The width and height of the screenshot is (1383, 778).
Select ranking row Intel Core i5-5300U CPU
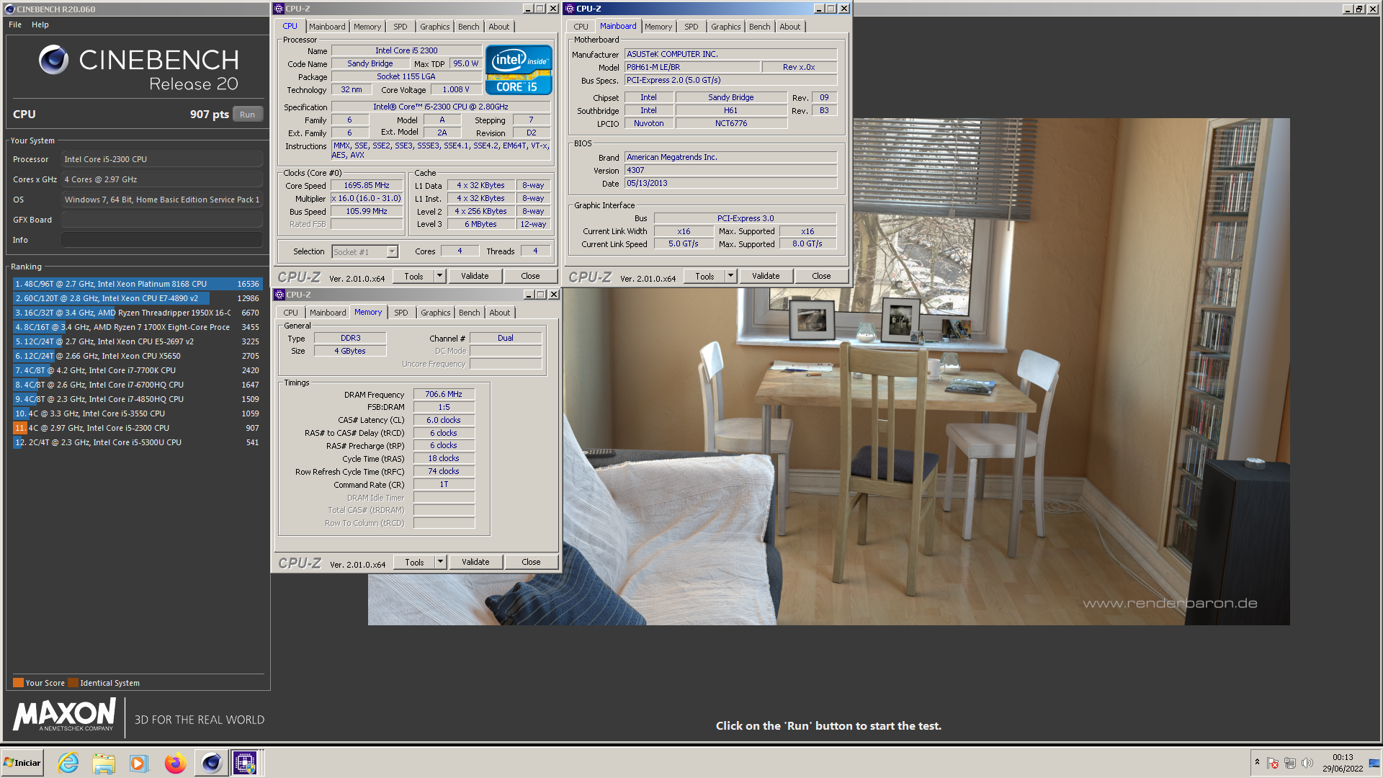point(137,442)
